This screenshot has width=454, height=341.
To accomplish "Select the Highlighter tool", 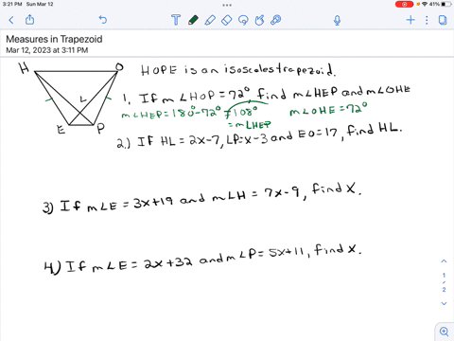I will point(210,20).
